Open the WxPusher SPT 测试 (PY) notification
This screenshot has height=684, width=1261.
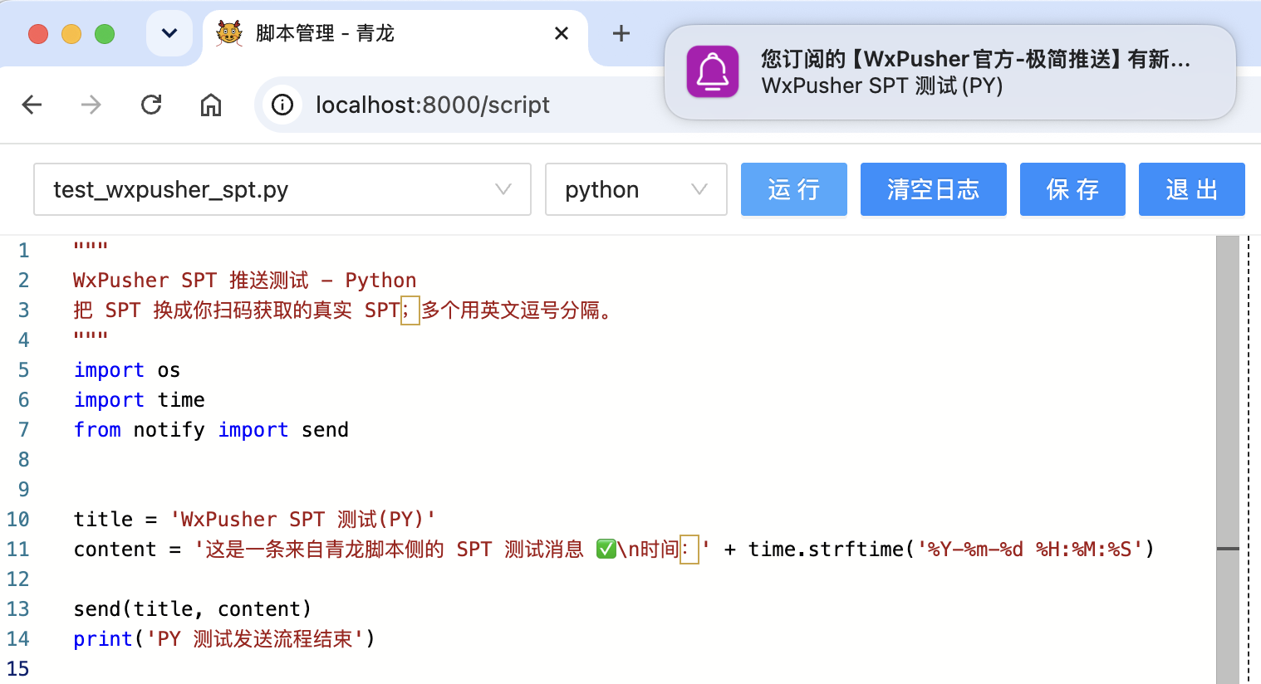coord(950,72)
